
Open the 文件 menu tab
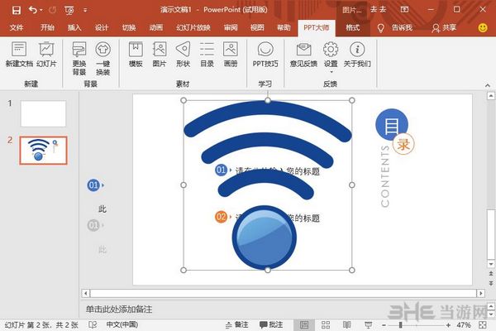click(x=17, y=27)
